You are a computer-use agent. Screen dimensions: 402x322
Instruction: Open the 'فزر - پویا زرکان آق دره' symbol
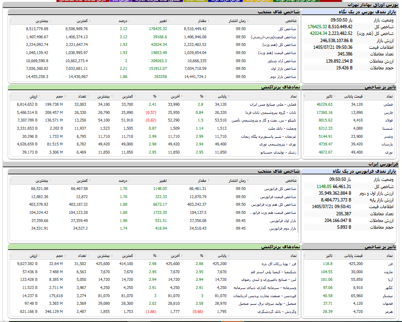[279, 264]
